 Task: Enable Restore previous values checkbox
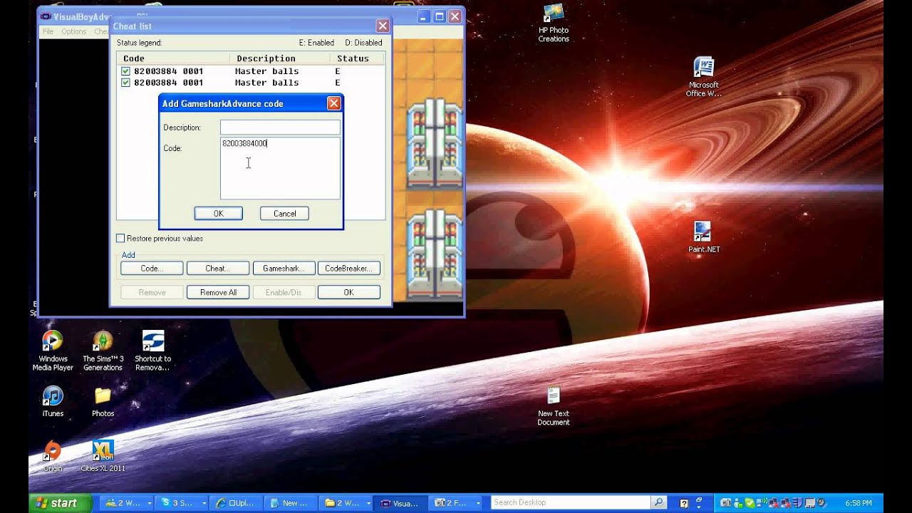[x=120, y=239]
